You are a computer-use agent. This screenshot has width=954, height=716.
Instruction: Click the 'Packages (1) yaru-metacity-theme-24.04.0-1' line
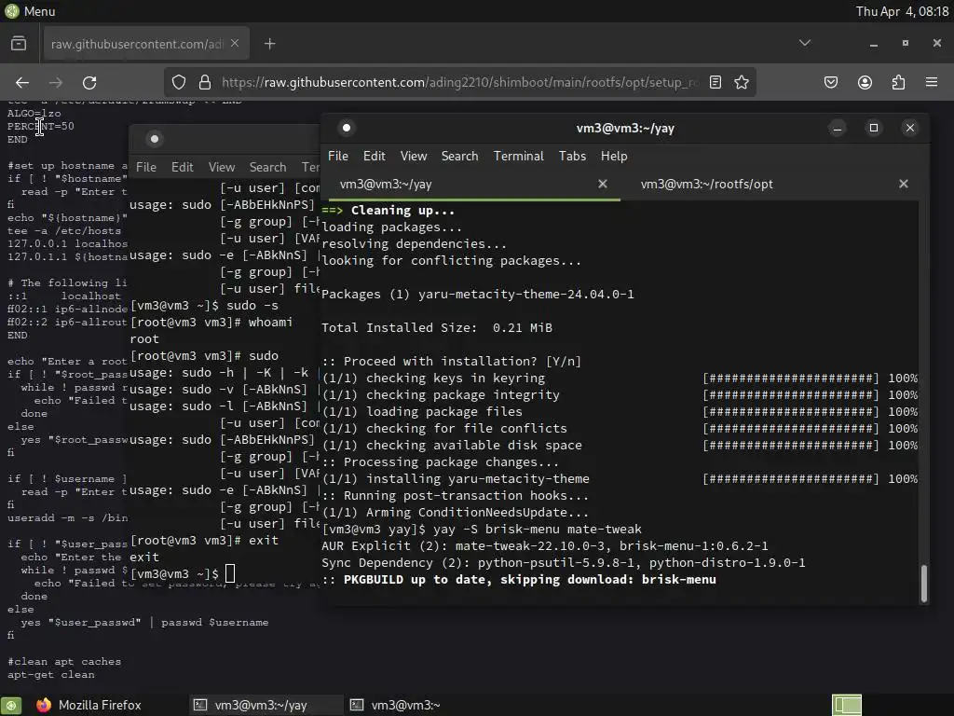[478, 294]
